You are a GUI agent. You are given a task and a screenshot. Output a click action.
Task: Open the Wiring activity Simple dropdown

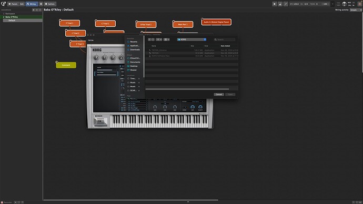(356, 10)
